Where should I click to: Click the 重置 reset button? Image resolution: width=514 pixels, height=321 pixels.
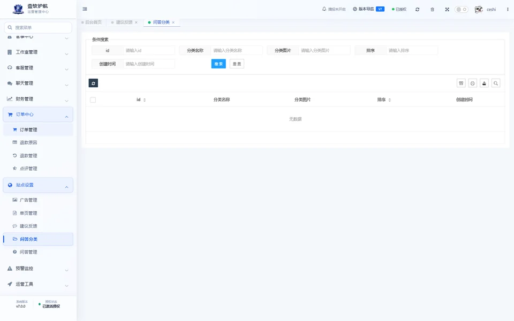(237, 64)
